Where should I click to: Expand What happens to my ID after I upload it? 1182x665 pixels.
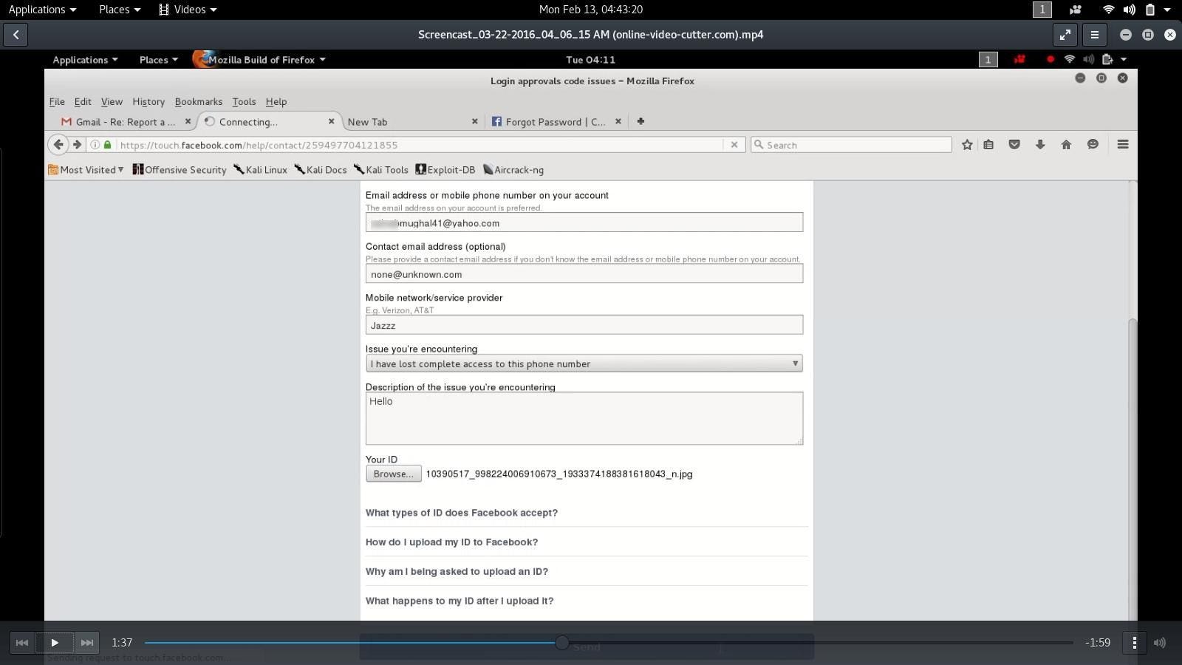(460, 601)
